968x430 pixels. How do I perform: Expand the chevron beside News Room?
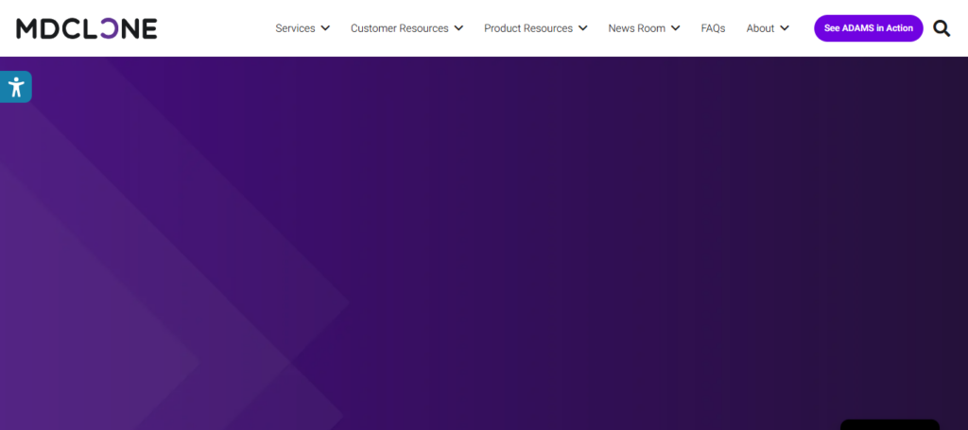point(675,28)
